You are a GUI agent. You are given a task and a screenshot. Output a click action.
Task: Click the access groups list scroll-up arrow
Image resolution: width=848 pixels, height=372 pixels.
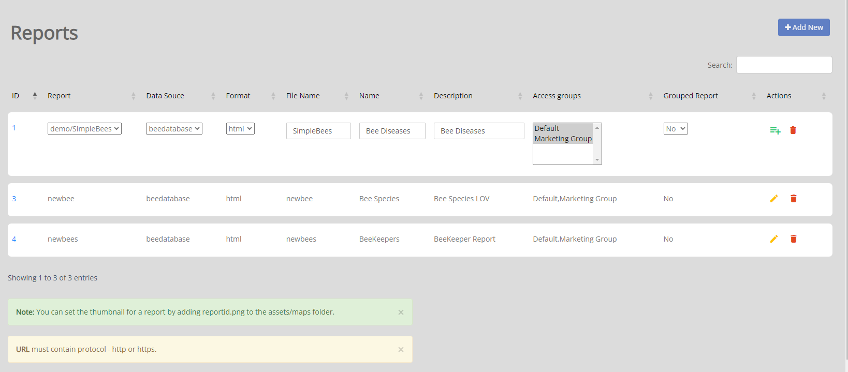pyautogui.click(x=597, y=128)
